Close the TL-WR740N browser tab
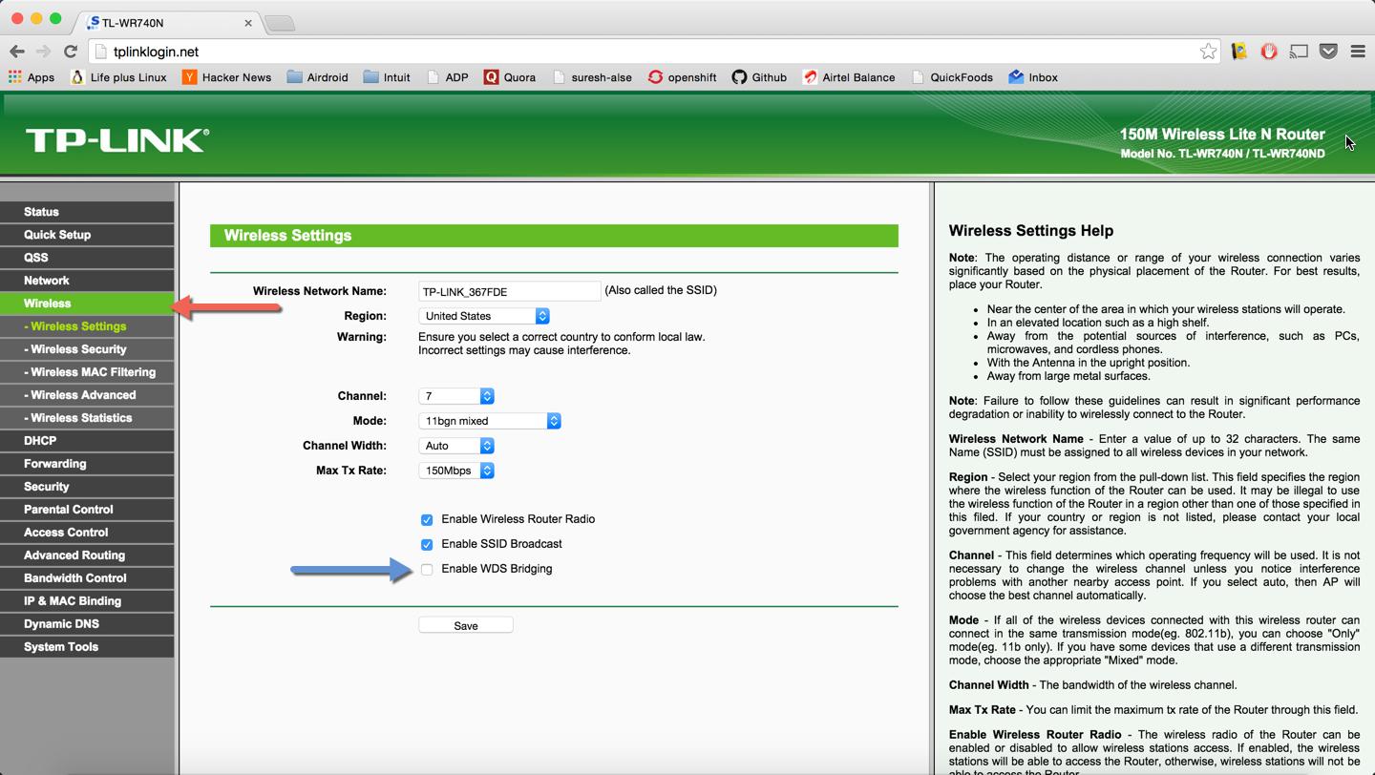This screenshot has width=1375, height=775. [248, 23]
